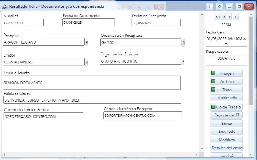Click the application icon in title bar
The width and height of the screenshot is (257, 160).
pyautogui.click(x=5, y=7)
